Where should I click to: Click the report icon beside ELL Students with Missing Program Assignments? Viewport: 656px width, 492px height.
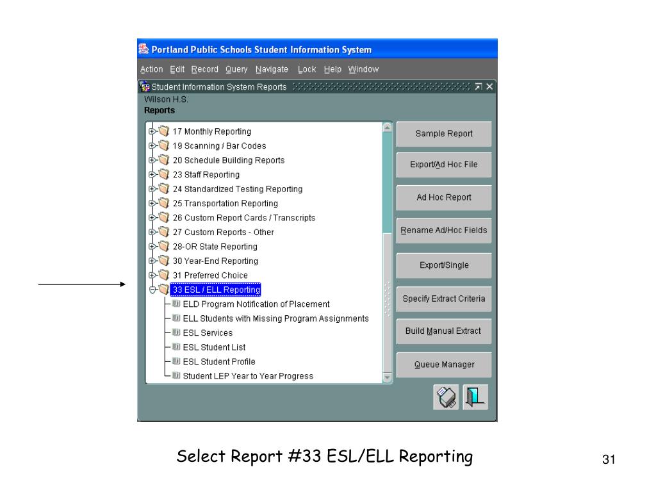176,318
